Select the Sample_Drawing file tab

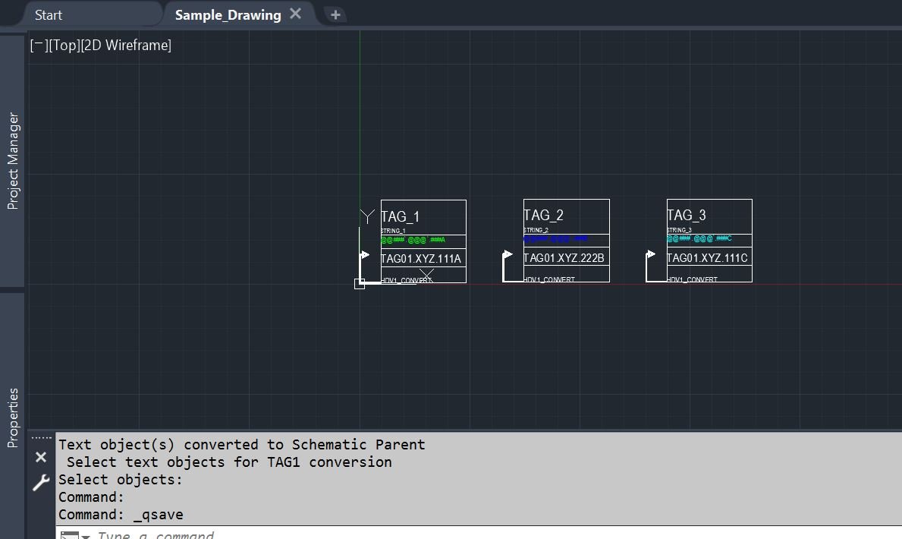(x=228, y=15)
